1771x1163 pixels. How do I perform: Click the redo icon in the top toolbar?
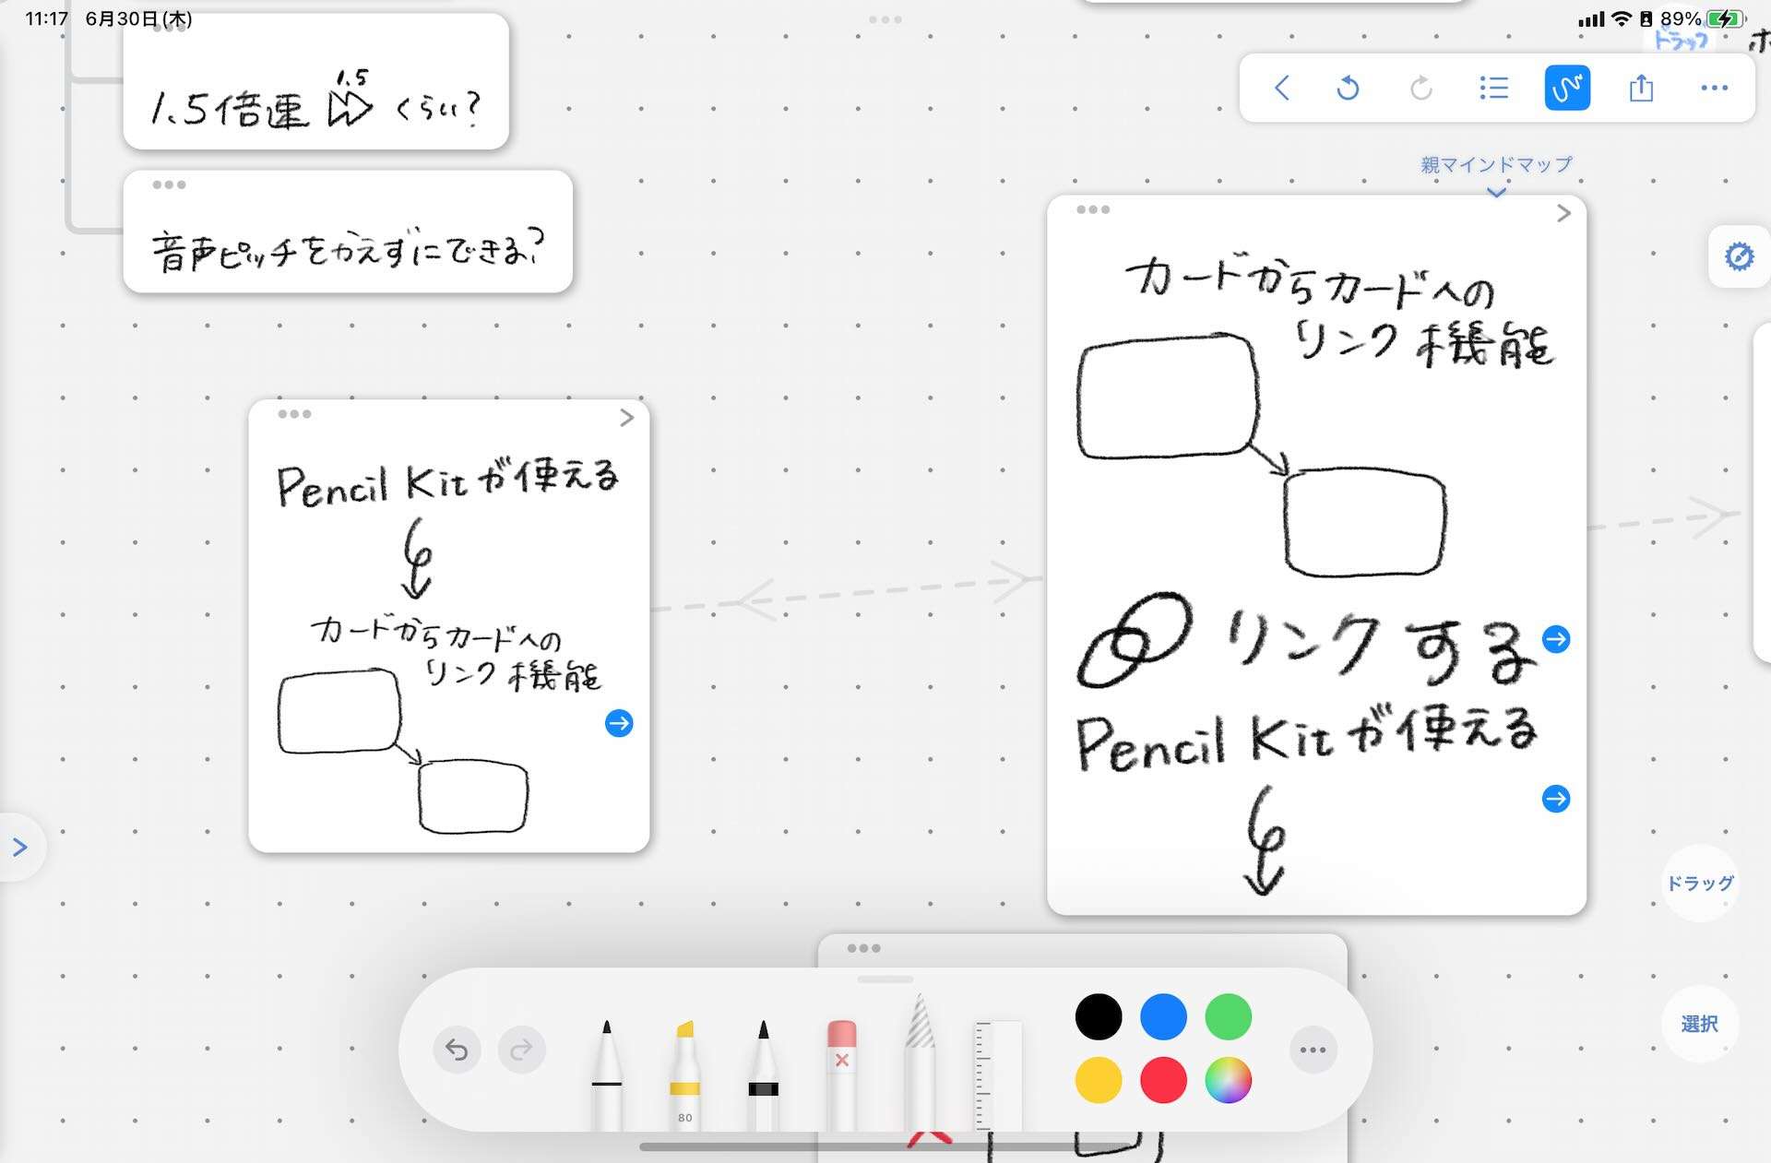click(x=1421, y=89)
